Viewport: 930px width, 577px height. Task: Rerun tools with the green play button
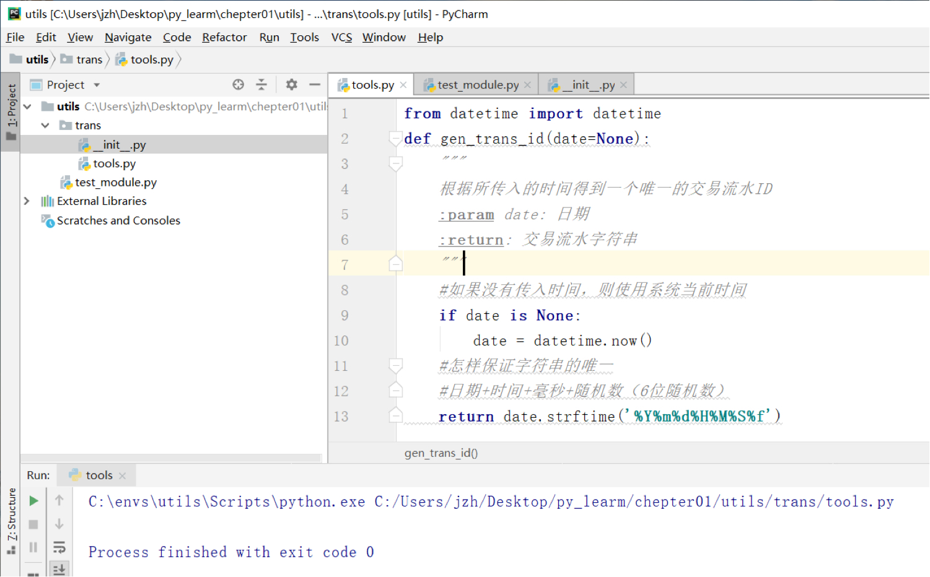pyautogui.click(x=34, y=500)
